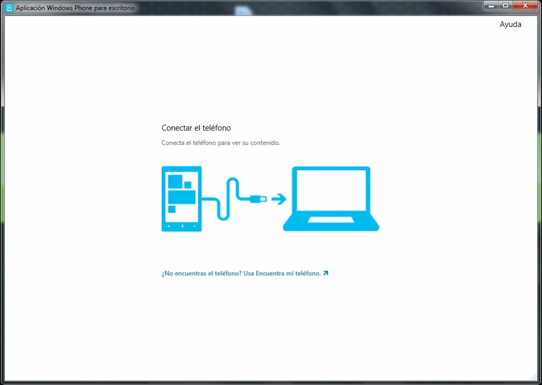Screen dimensions: 542x385
Task: Open the Ayuda help link
Action: point(510,24)
